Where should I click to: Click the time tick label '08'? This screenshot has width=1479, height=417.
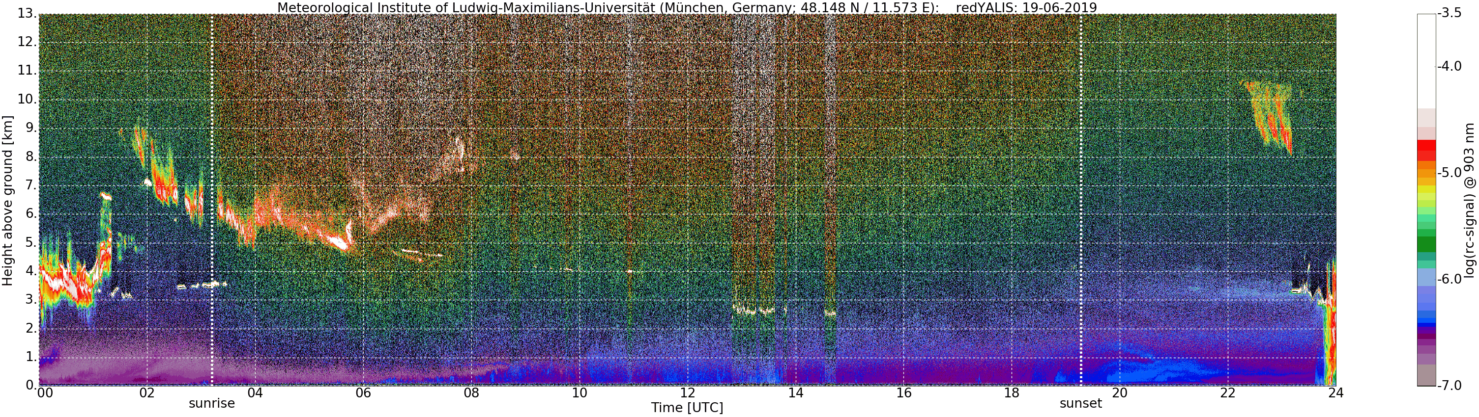point(471,392)
